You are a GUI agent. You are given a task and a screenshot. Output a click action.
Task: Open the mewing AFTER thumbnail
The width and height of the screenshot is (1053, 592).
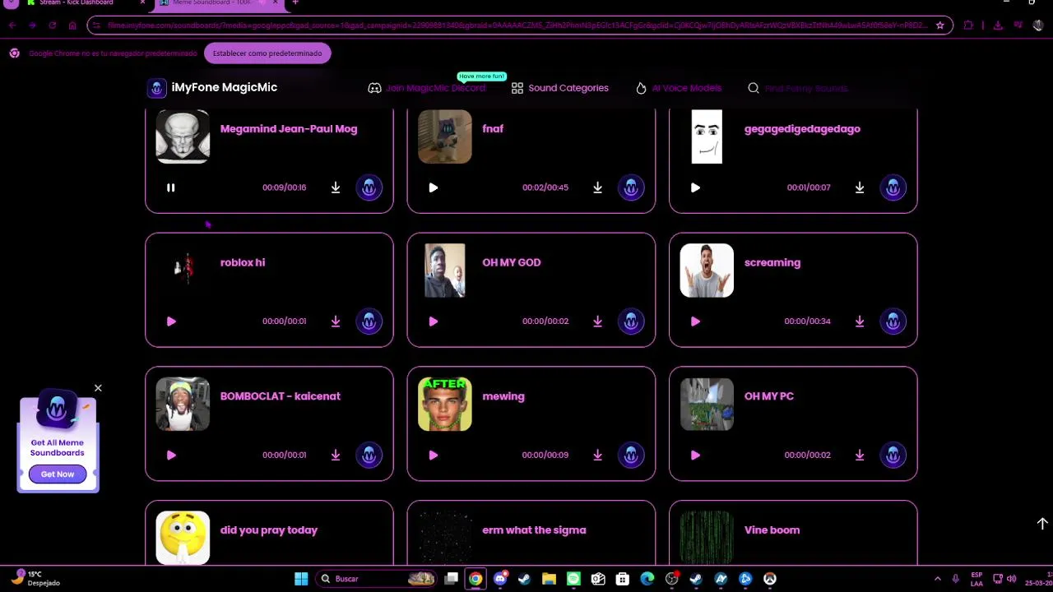coord(445,405)
